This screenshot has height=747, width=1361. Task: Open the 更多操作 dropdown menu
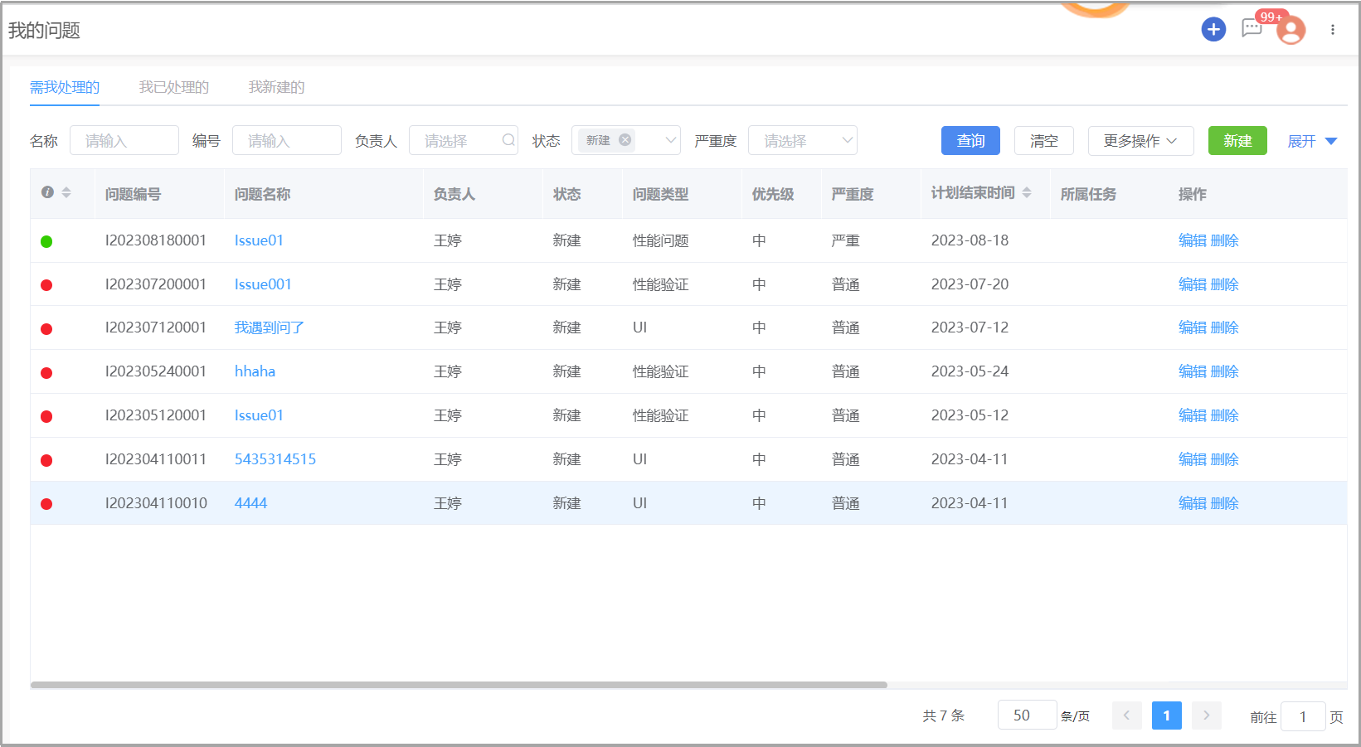[x=1140, y=141]
